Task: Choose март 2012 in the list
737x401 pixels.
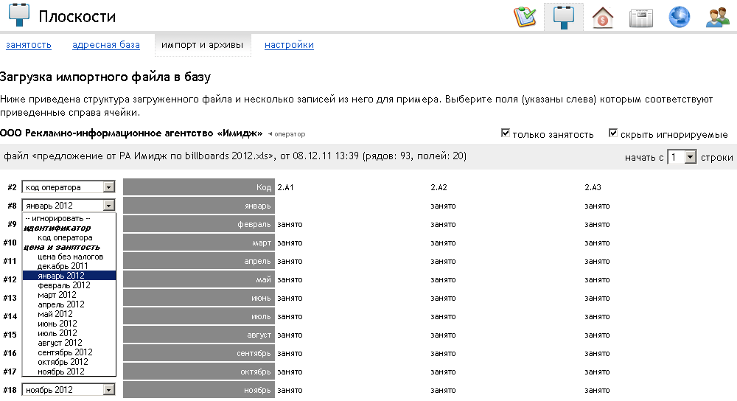Action: 69,295
